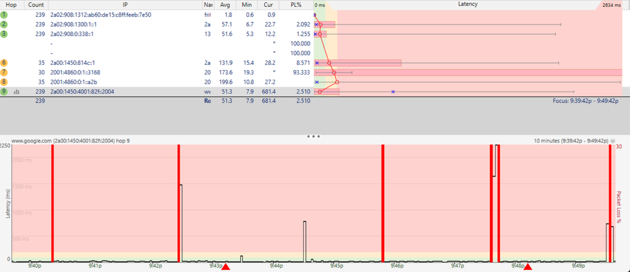Select the hop 9 green circle icon
The width and height of the screenshot is (630, 272).
tap(4, 92)
